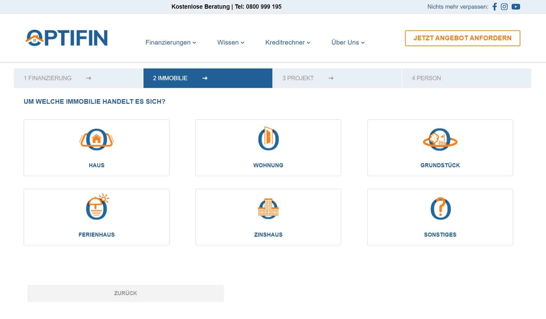Open the YouTube icon link
The image size is (546, 319).
pyautogui.click(x=516, y=7)
